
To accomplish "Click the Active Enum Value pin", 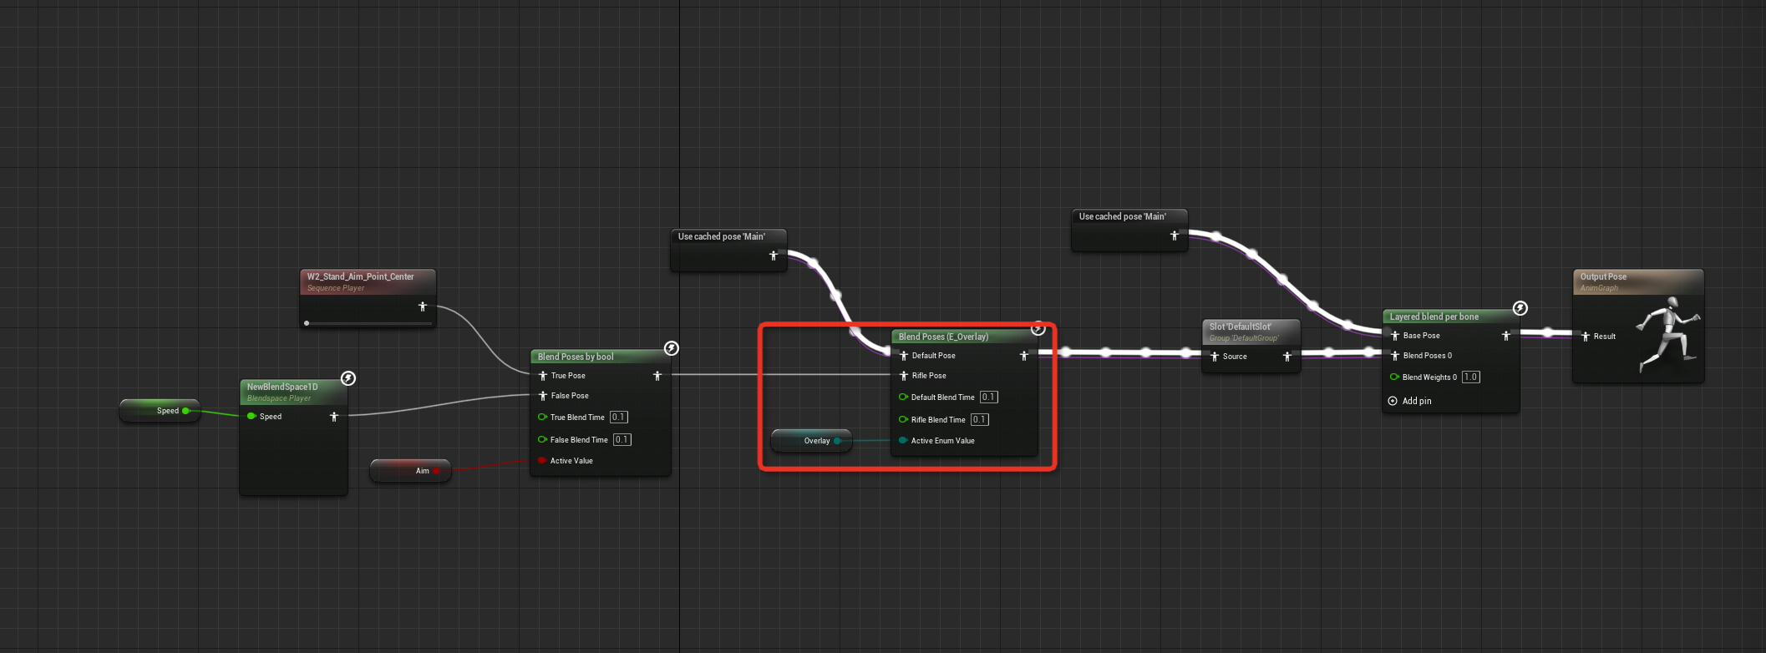I will pos(903,441).
